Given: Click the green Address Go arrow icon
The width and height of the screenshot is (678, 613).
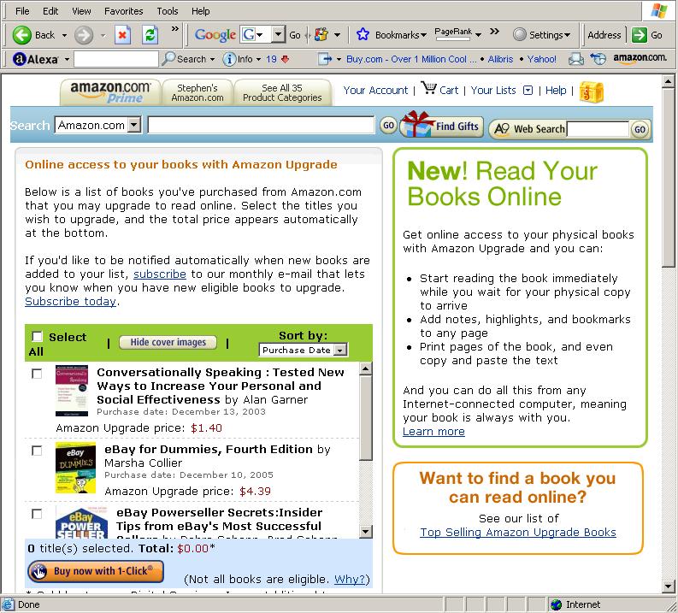Looking at the screenshot, I should pyautogui.click(x=639, y=35).
